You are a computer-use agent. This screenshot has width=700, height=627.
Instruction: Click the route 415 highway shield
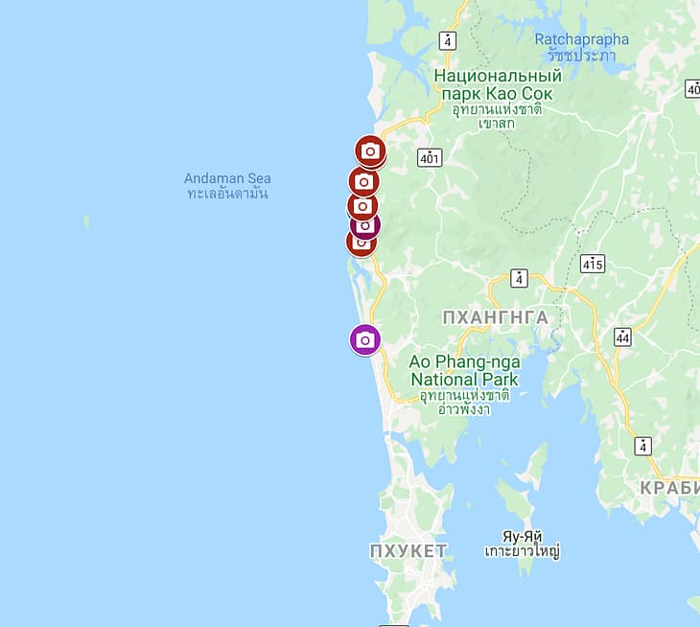coord(593,264)
